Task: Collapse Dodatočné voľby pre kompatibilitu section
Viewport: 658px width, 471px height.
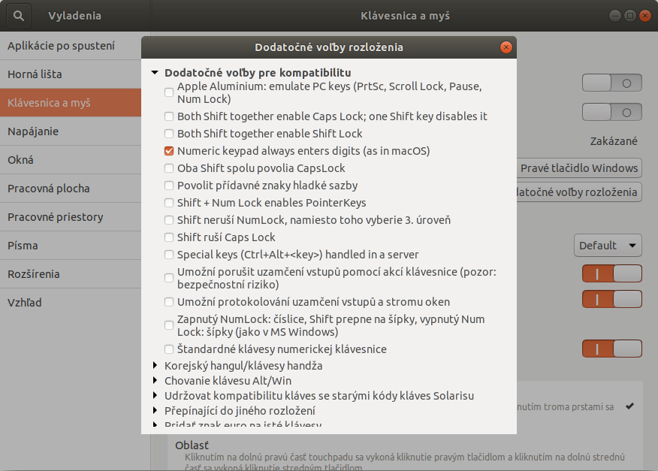Action: [155, 74]
